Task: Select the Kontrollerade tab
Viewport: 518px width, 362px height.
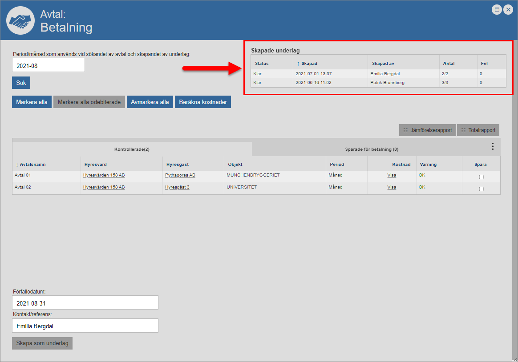Action: (x=132, y=149)
